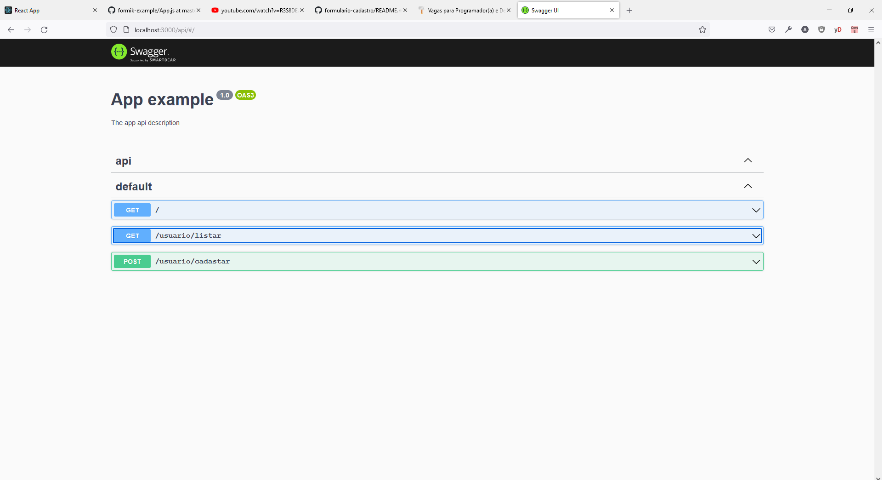Viewport: 884px width, 480px height.
Task: Click the OAS3 badge
Action: coord(245,95)
